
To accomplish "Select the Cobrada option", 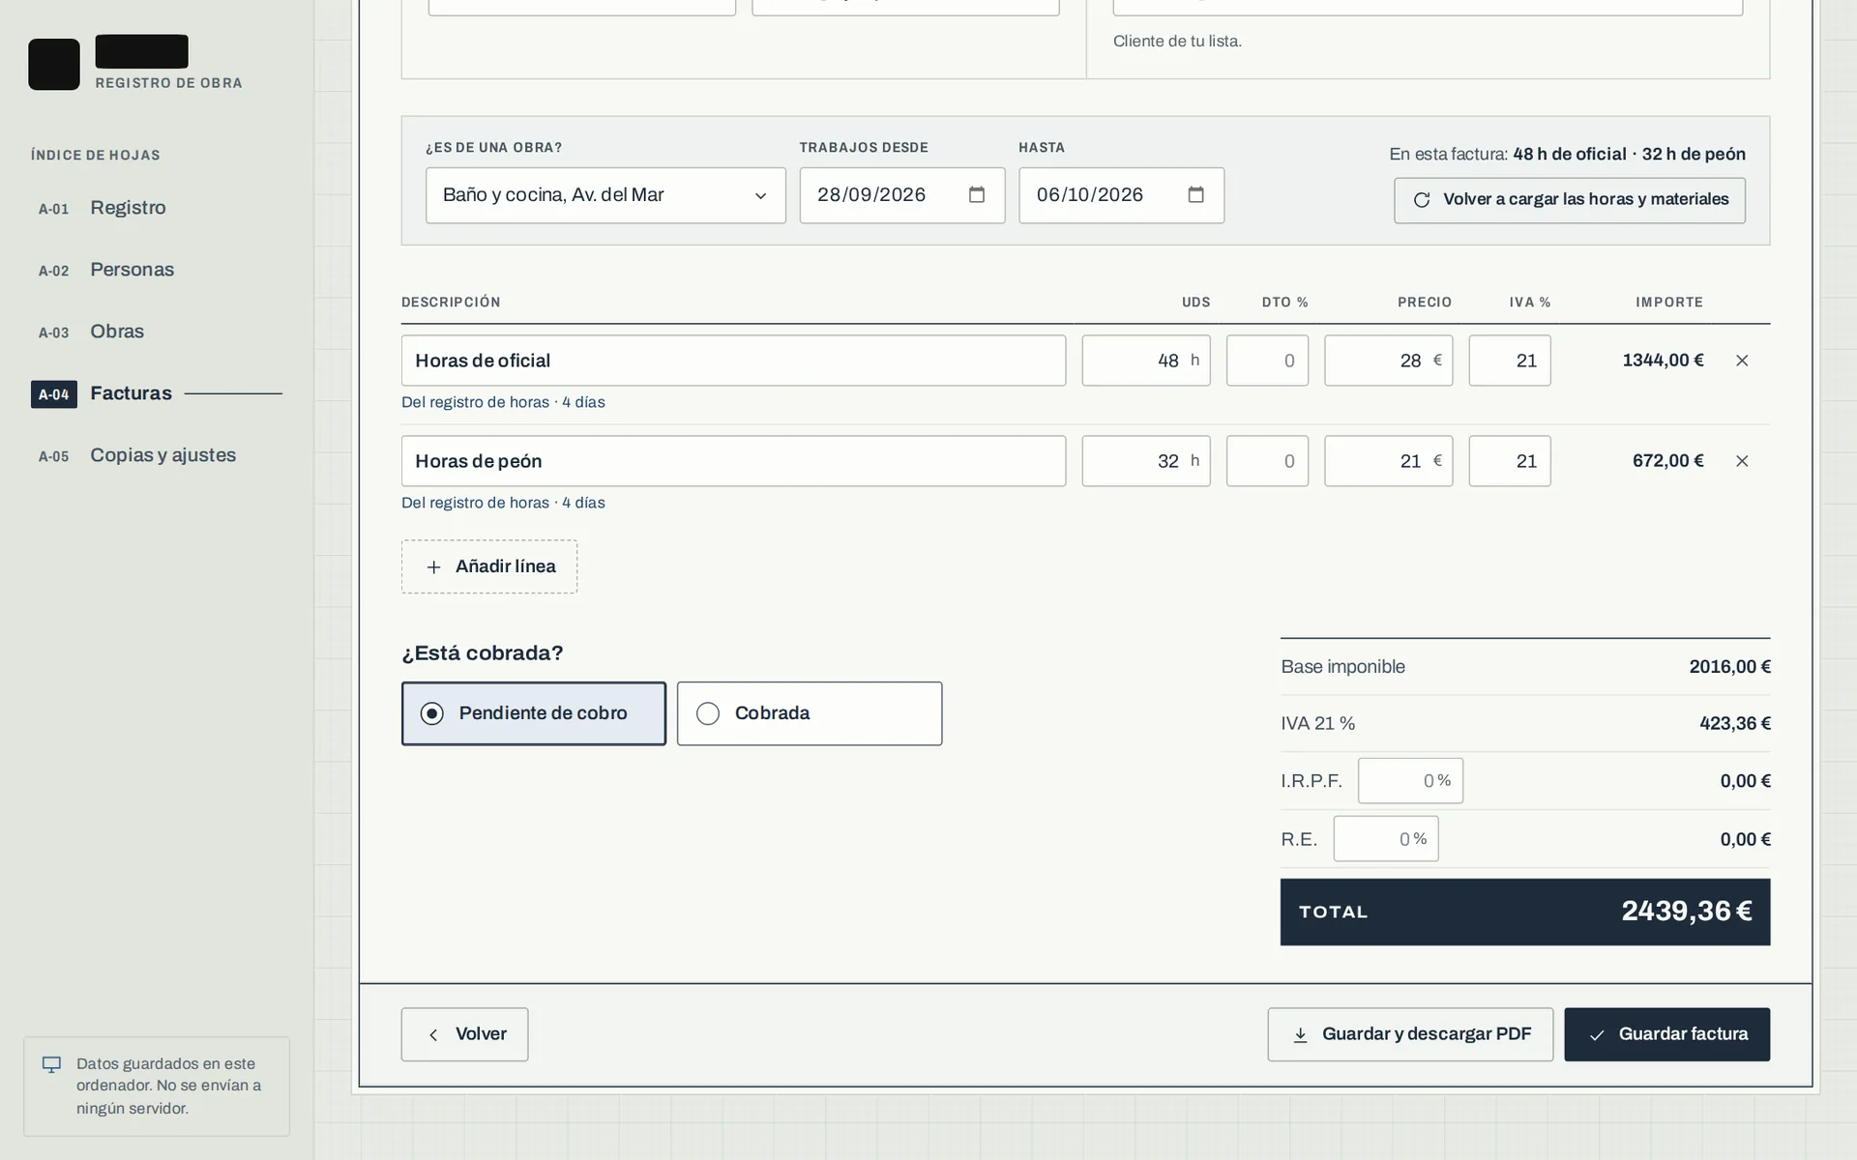I will [810, 713].
